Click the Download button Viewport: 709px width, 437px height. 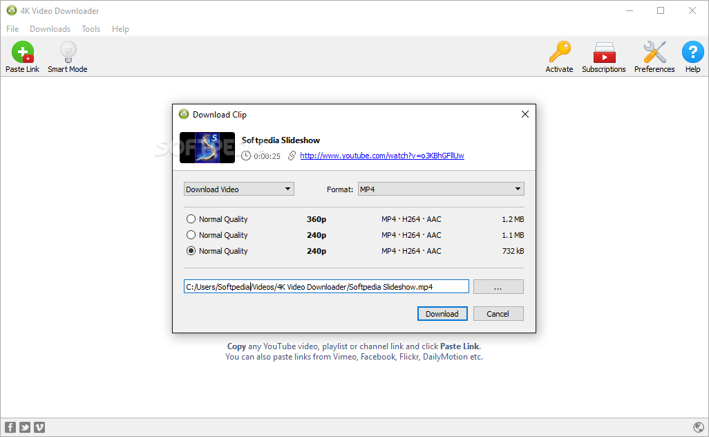click(442, 313)
